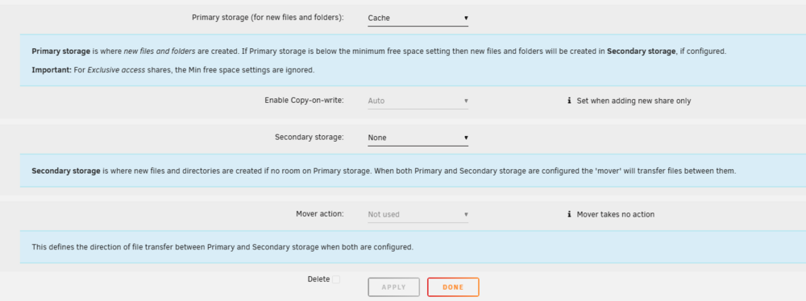Open the Mover action Not used dropdown
806x301 pixels.
tap(418, 214)
